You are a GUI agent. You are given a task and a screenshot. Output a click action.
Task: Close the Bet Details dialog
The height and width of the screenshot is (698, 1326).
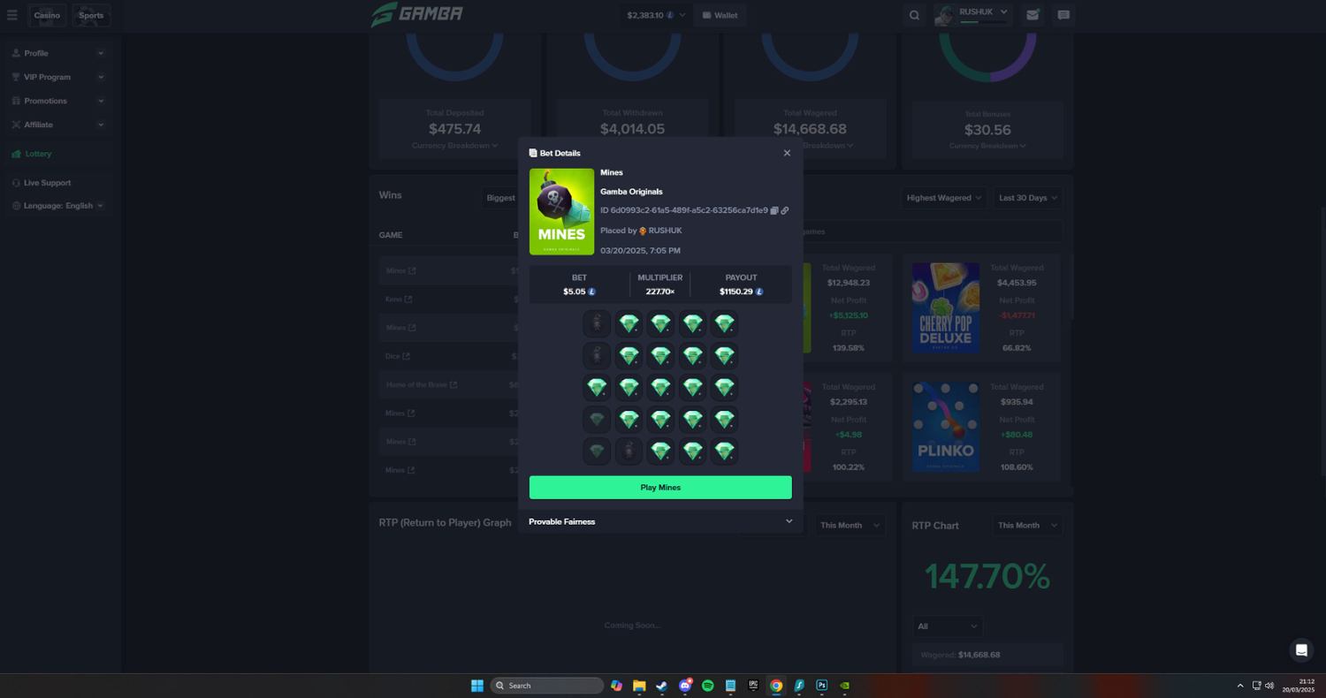click(x=787, y=153)
